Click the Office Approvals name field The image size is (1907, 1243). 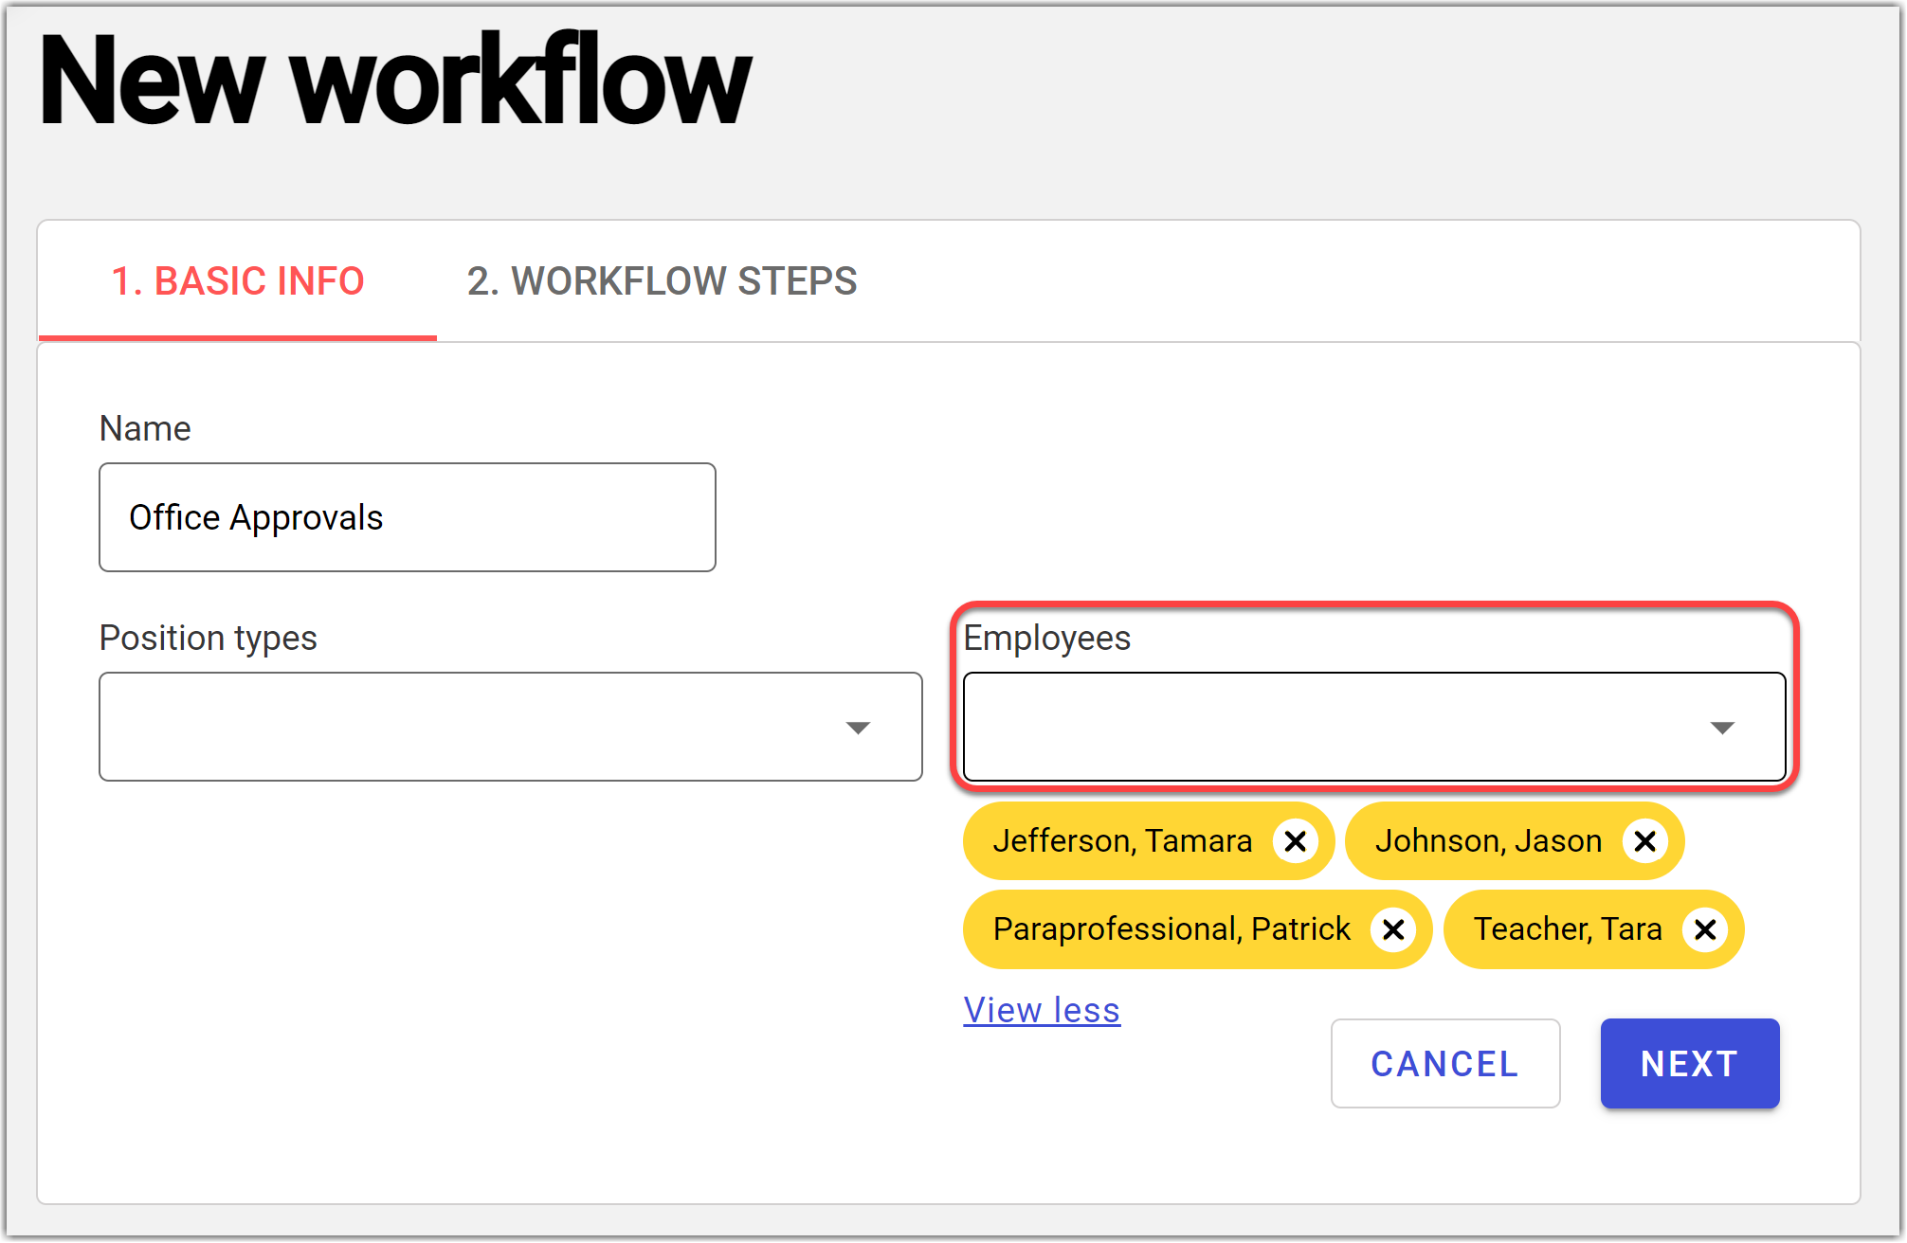[408, 518]
